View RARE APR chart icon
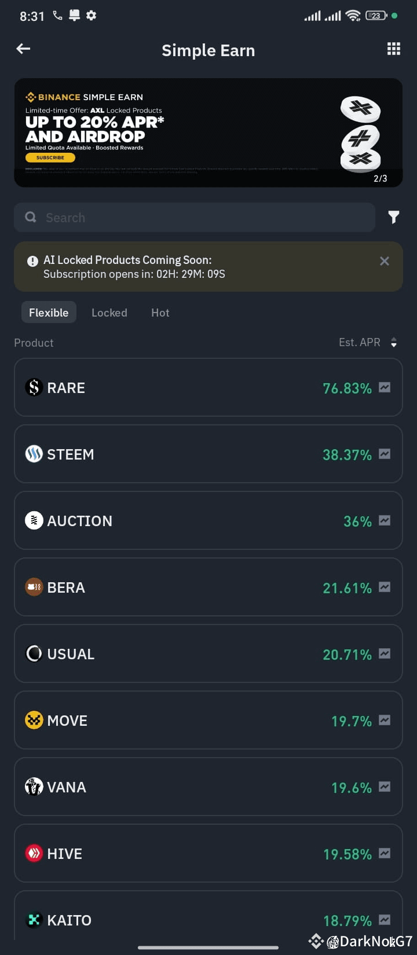The height and width of the screenshot is (955, 417). 385,388
